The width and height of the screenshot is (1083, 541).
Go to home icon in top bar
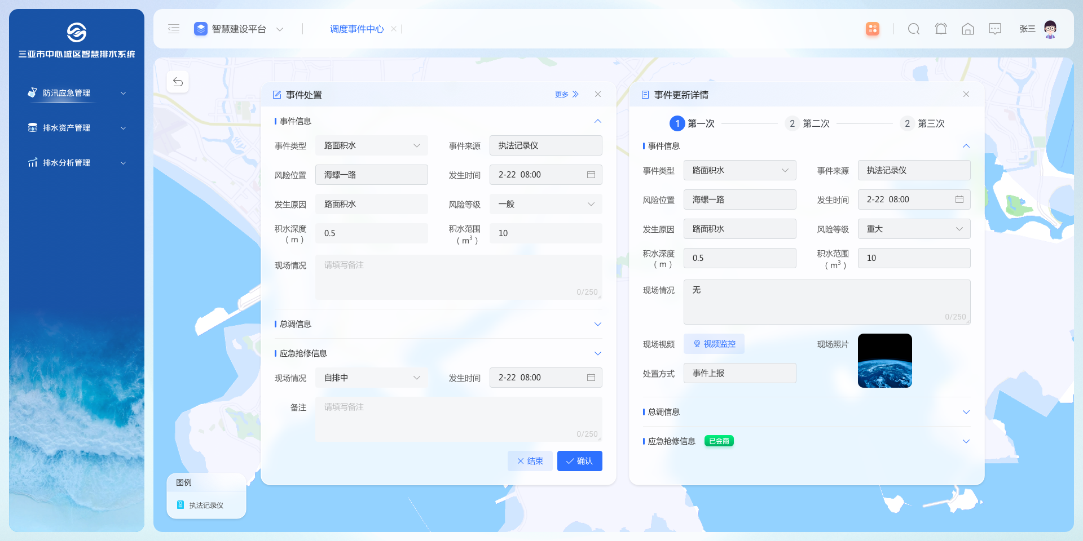968,29
